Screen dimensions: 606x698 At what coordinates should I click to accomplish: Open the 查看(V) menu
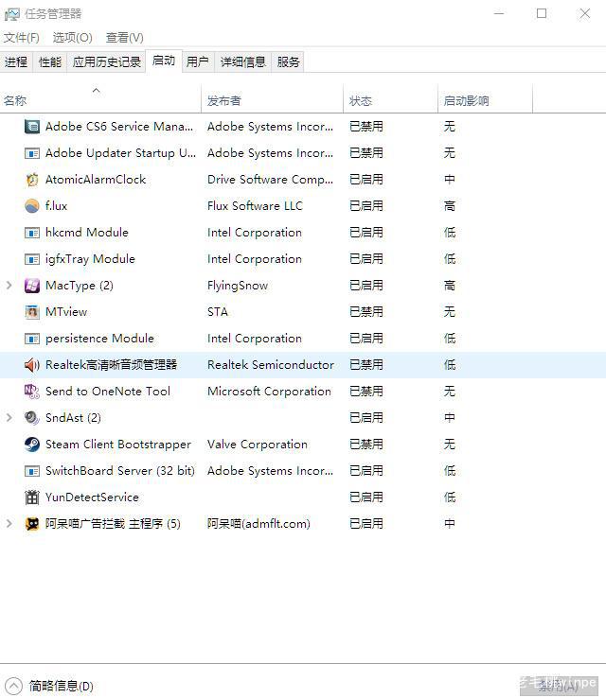[125, 38]
